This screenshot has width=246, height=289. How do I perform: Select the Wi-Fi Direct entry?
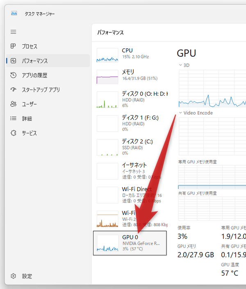[130, 195]
